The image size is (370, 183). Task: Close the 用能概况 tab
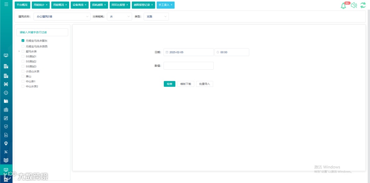66,5
